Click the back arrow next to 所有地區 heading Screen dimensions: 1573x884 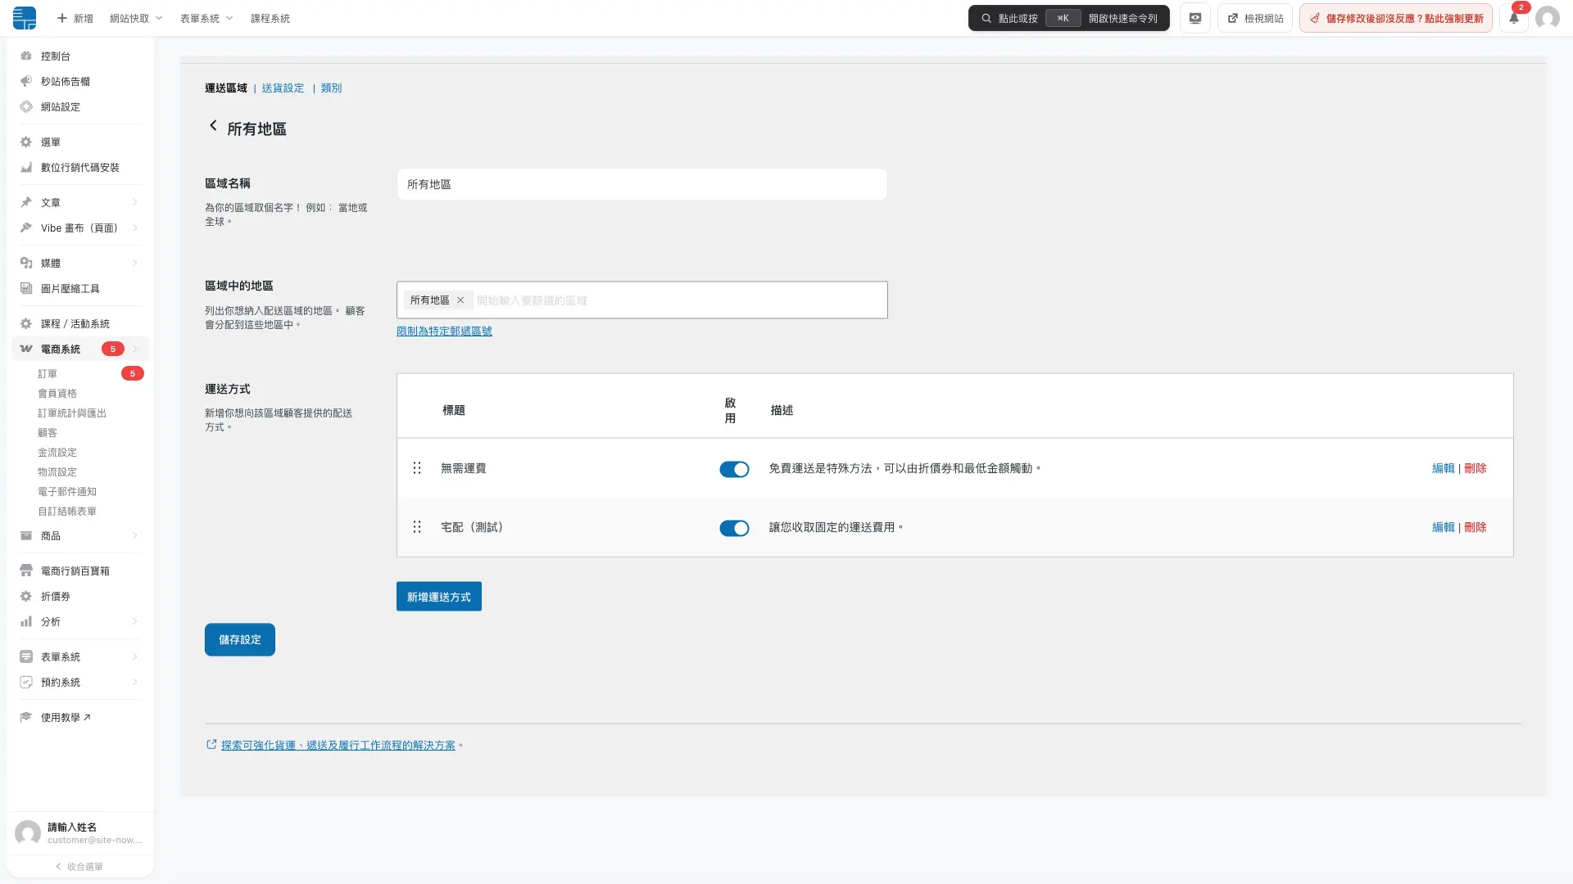213,125
